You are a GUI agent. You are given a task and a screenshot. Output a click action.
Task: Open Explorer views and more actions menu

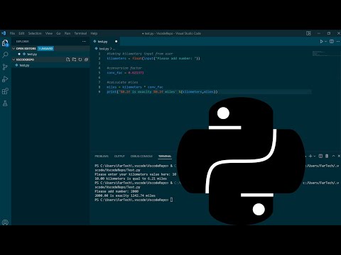[x=84, y=42]
